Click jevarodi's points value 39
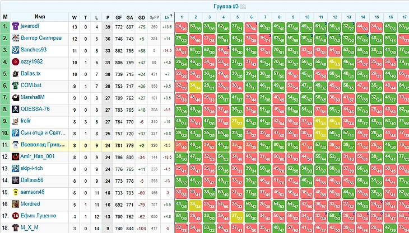The height and width of the screenshot is (233, 409). [108, 27]
